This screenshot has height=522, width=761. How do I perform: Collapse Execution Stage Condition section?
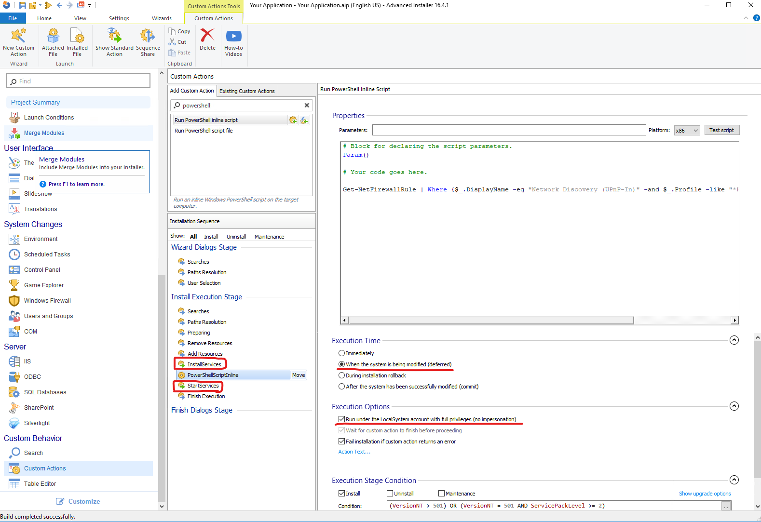coord(734,480)
